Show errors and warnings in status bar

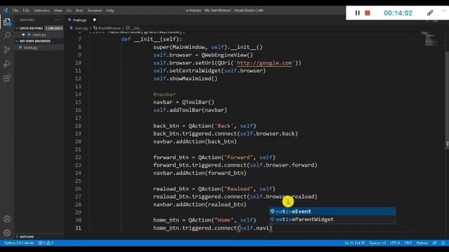[x=46, y=243]
